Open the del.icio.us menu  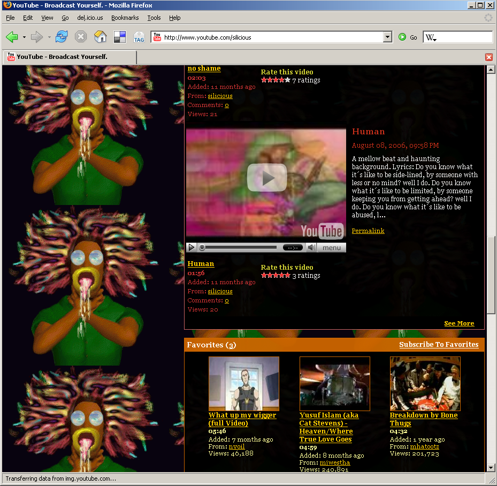[90, 18]
